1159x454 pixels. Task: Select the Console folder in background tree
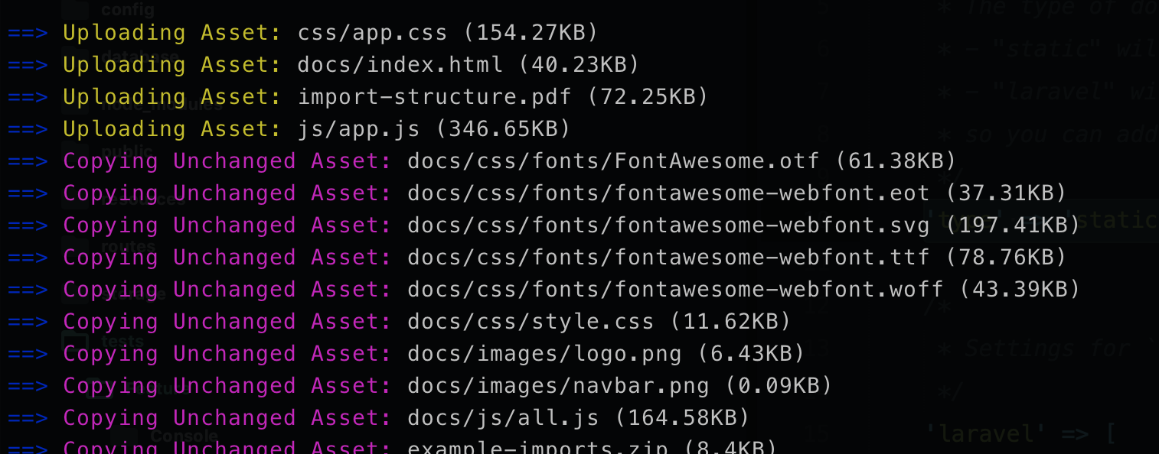pos(184,436)
